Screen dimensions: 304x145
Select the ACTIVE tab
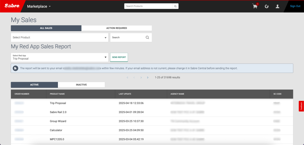click(x=34, y=85)
